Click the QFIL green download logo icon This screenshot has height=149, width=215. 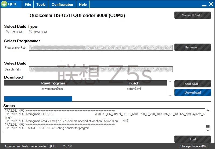point(4,4)
